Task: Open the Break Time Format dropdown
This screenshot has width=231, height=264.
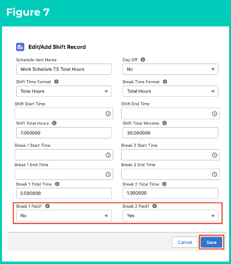Action: 170,91
